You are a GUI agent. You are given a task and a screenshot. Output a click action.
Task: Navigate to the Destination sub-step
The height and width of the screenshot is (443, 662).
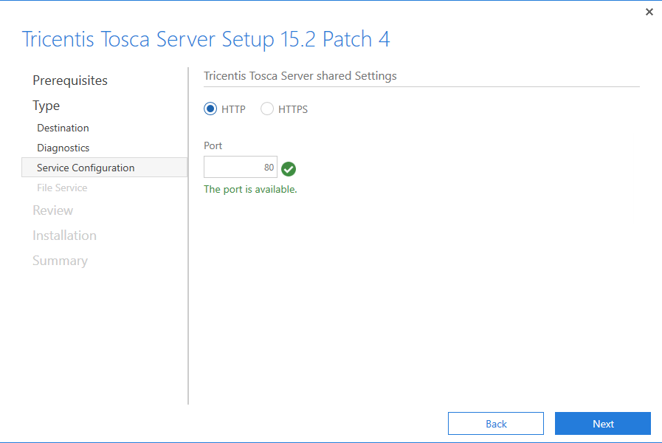tap(63, 128)
